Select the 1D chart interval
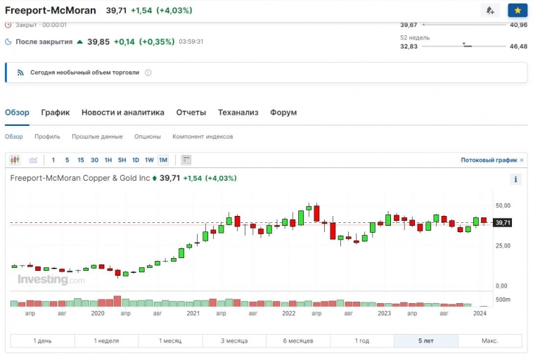 [x=136, y=160]
